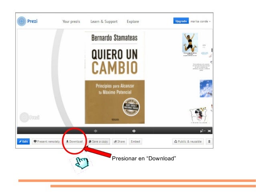Open Share options
This screenshot has height=192, width=256.
pos(119,141)
